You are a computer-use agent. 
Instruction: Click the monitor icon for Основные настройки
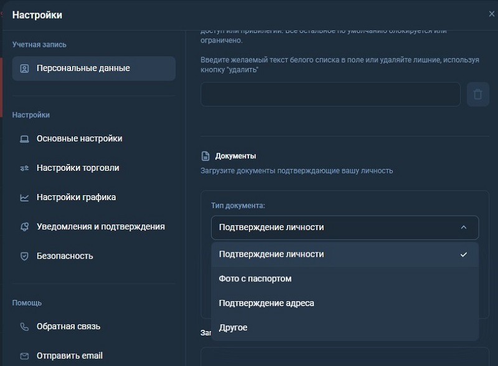click(24, 138)
